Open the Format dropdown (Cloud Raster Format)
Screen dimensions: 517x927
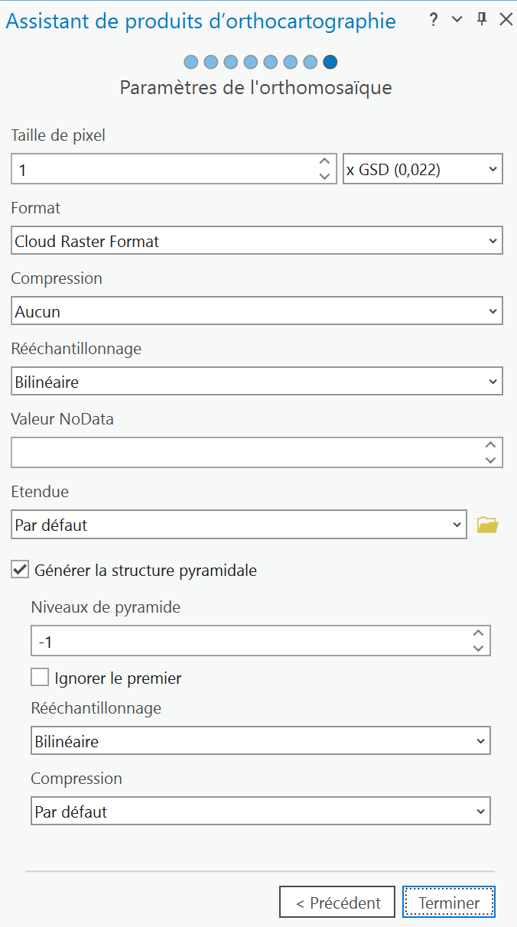pos(257,241)
